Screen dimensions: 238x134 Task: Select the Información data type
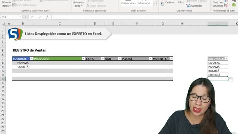145,3
